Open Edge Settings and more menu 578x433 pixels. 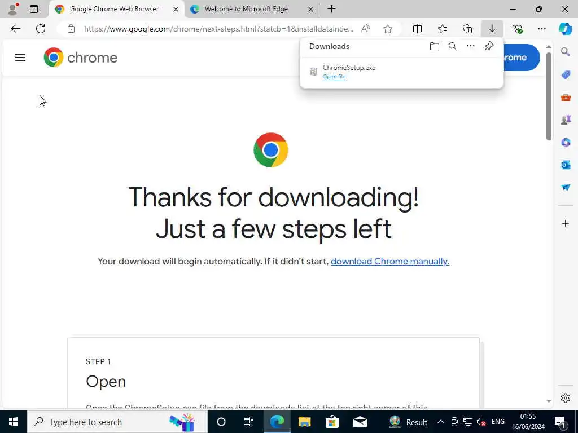point(541,29)
